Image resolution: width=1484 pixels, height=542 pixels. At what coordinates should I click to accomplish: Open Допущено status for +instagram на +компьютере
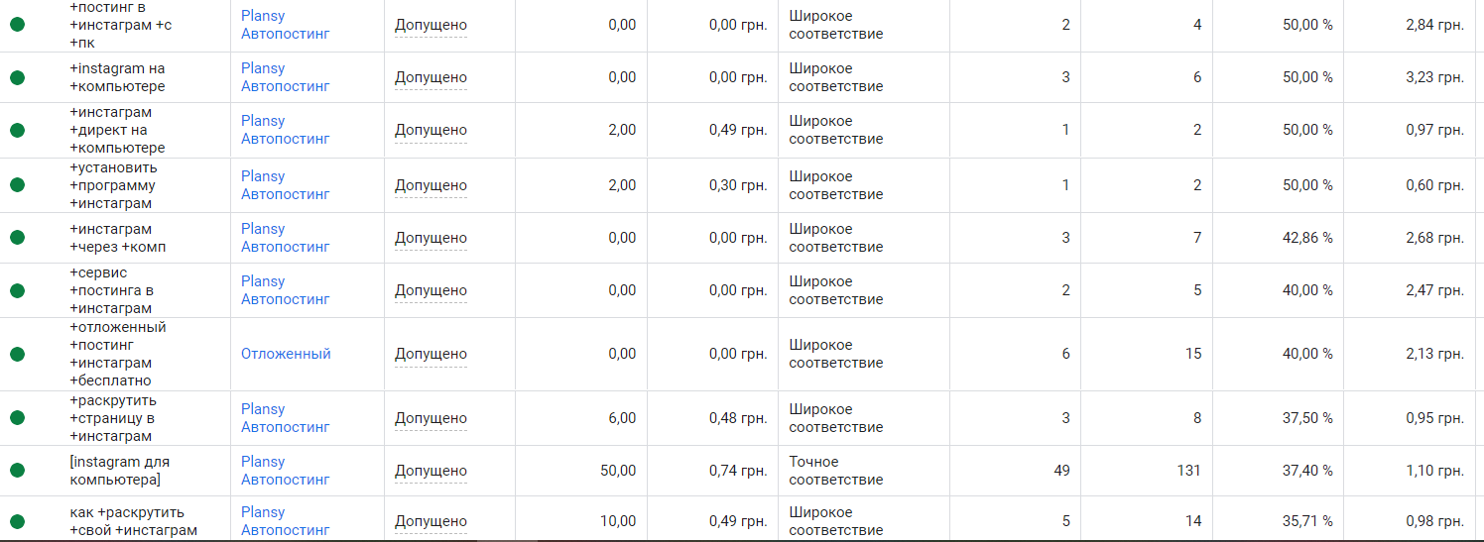click(x=431, y=77)
